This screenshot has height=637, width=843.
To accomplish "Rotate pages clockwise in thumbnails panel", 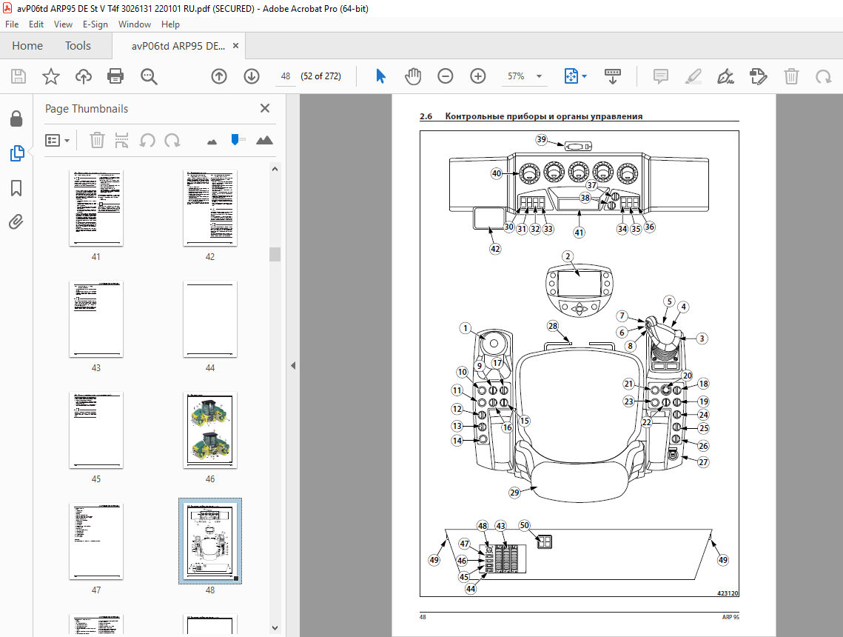I will tap(172, 141).
